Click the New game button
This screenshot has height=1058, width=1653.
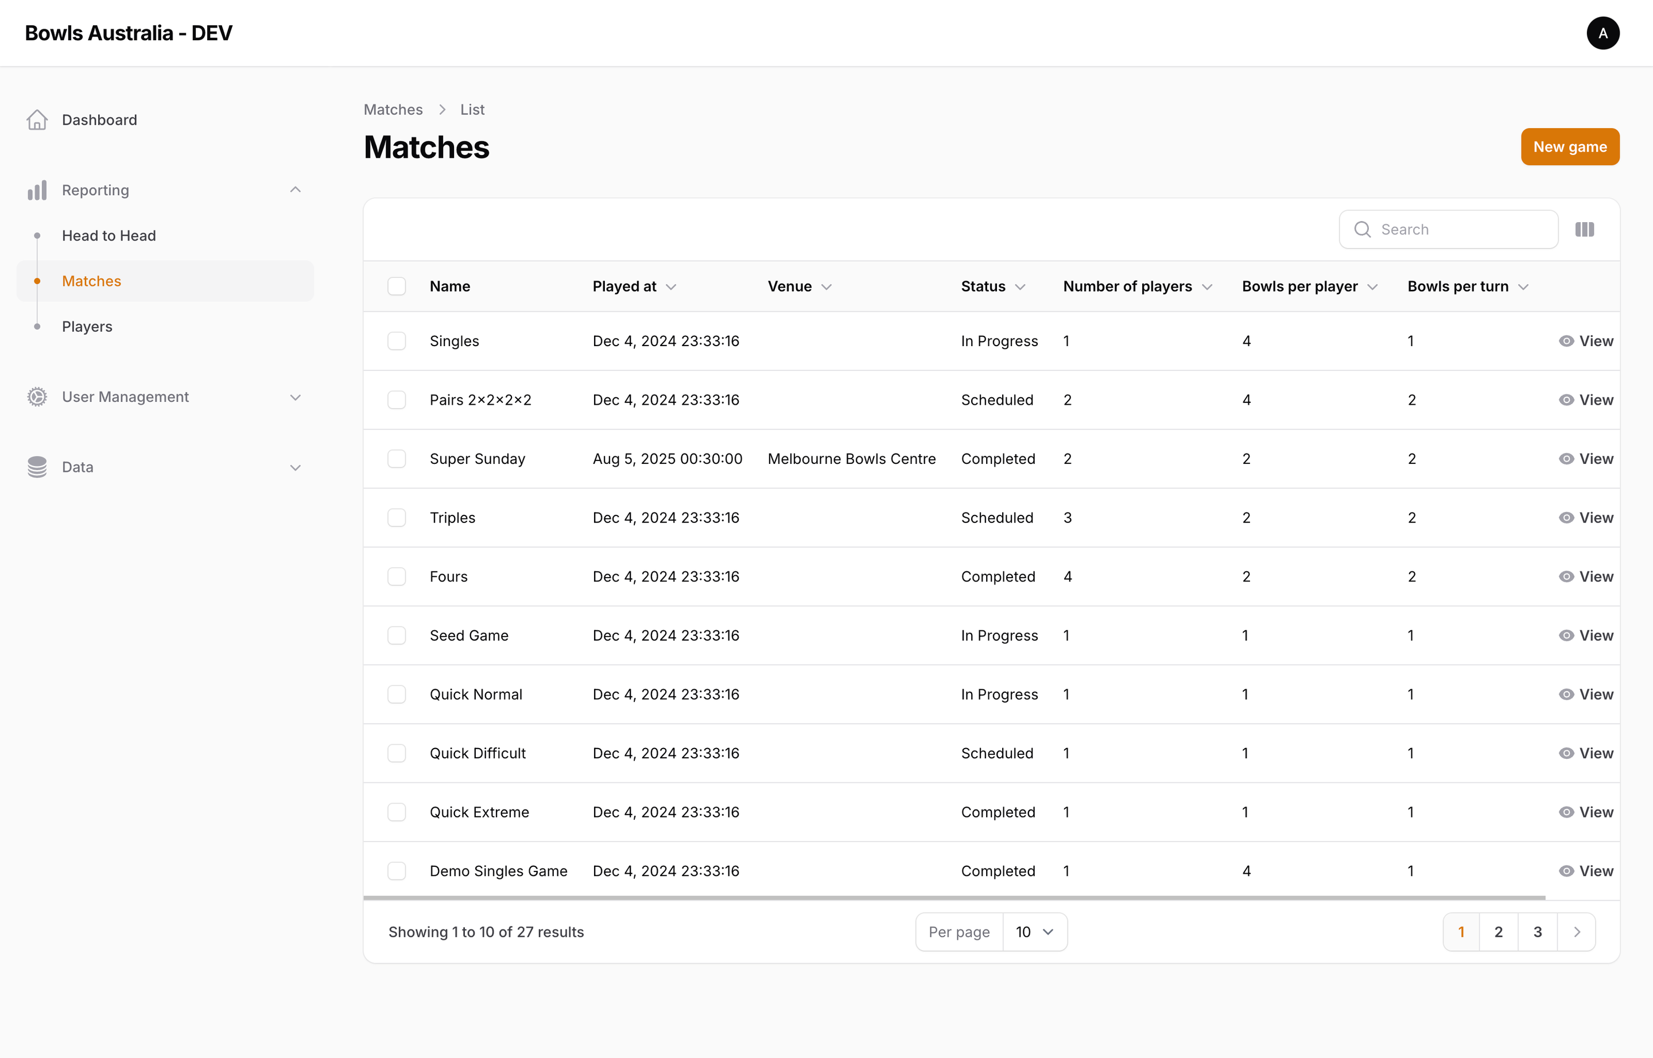[1570, 146]
